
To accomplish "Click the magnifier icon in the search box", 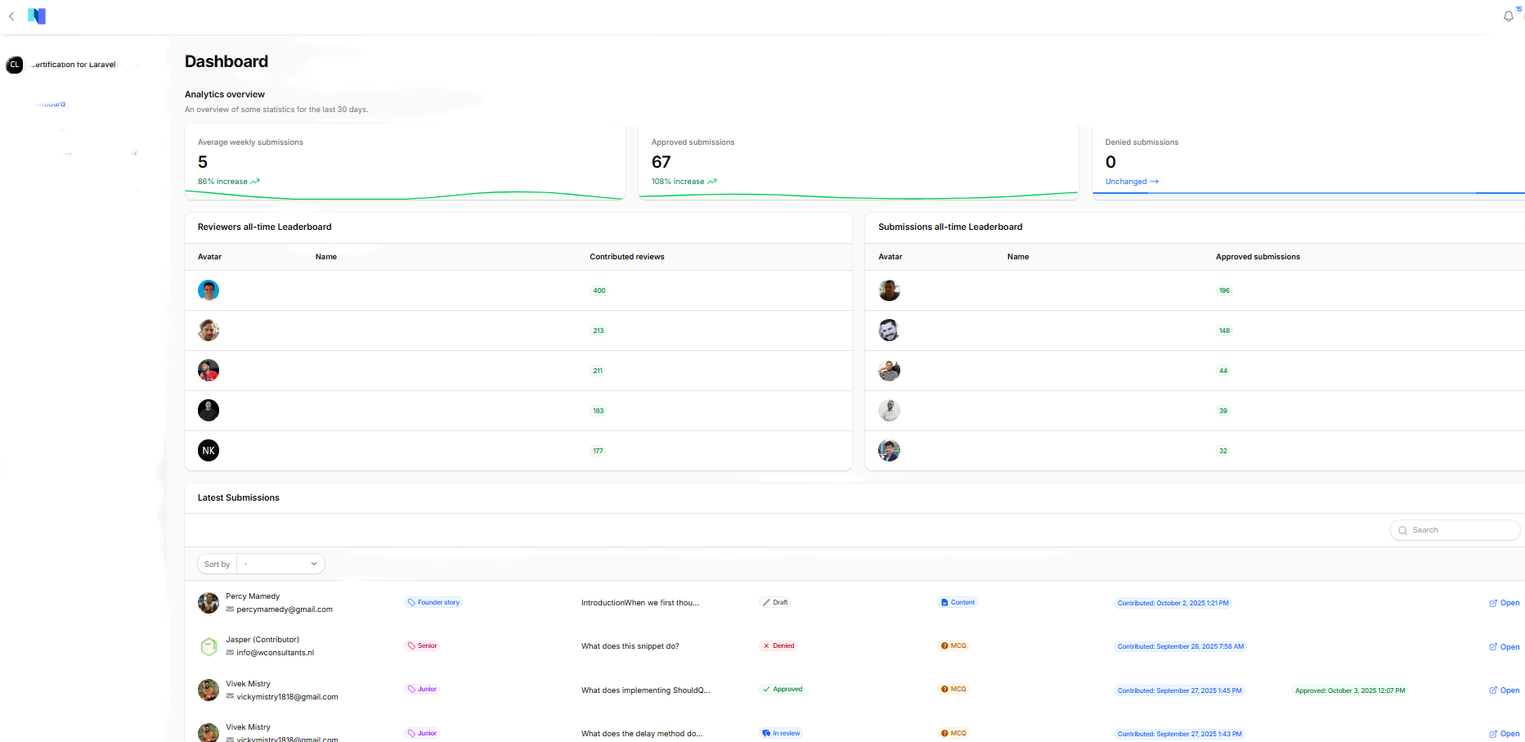I will coord(1402,530).
